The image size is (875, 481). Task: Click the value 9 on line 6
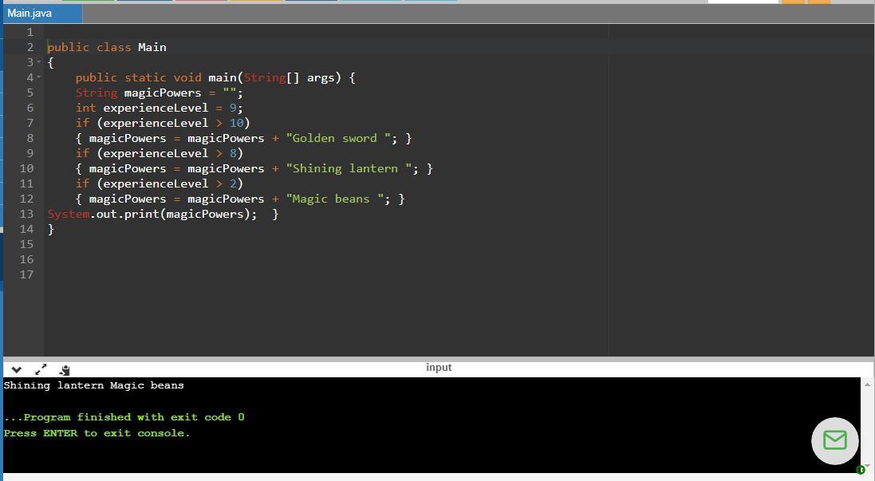233,108
